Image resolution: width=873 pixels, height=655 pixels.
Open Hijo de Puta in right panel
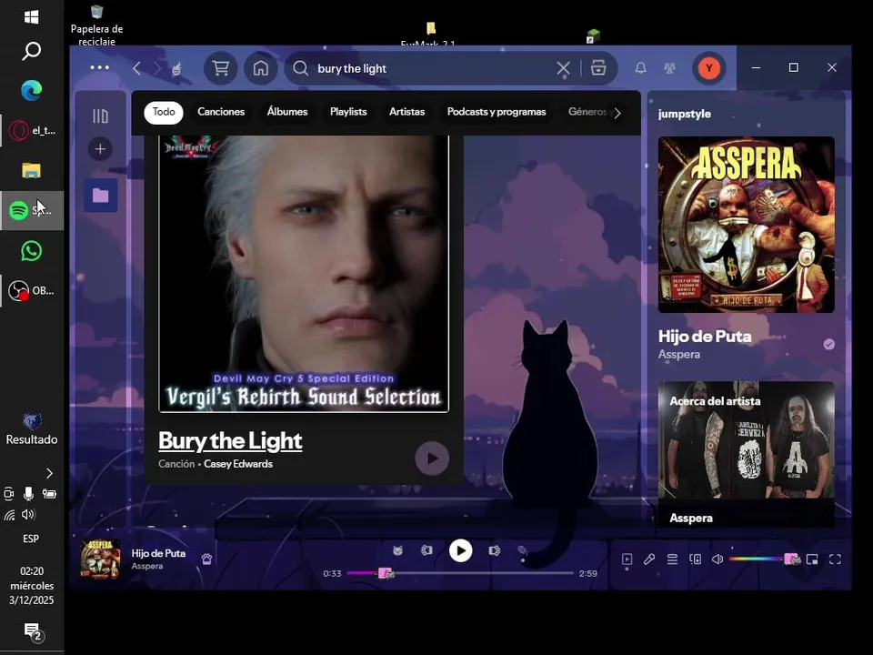coord(705,337)
